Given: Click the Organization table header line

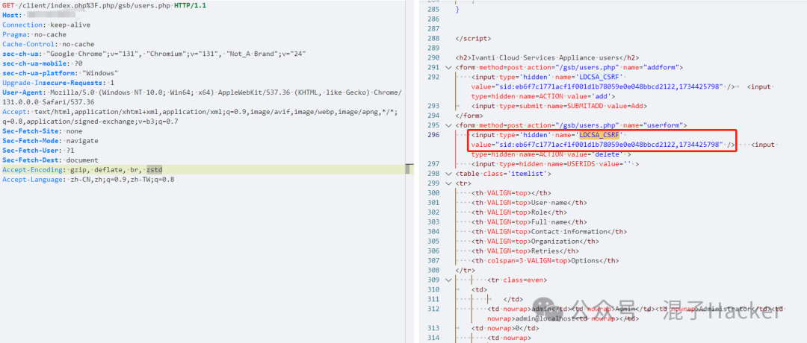Looking at the screenshot, I should [x=535, y=242].
